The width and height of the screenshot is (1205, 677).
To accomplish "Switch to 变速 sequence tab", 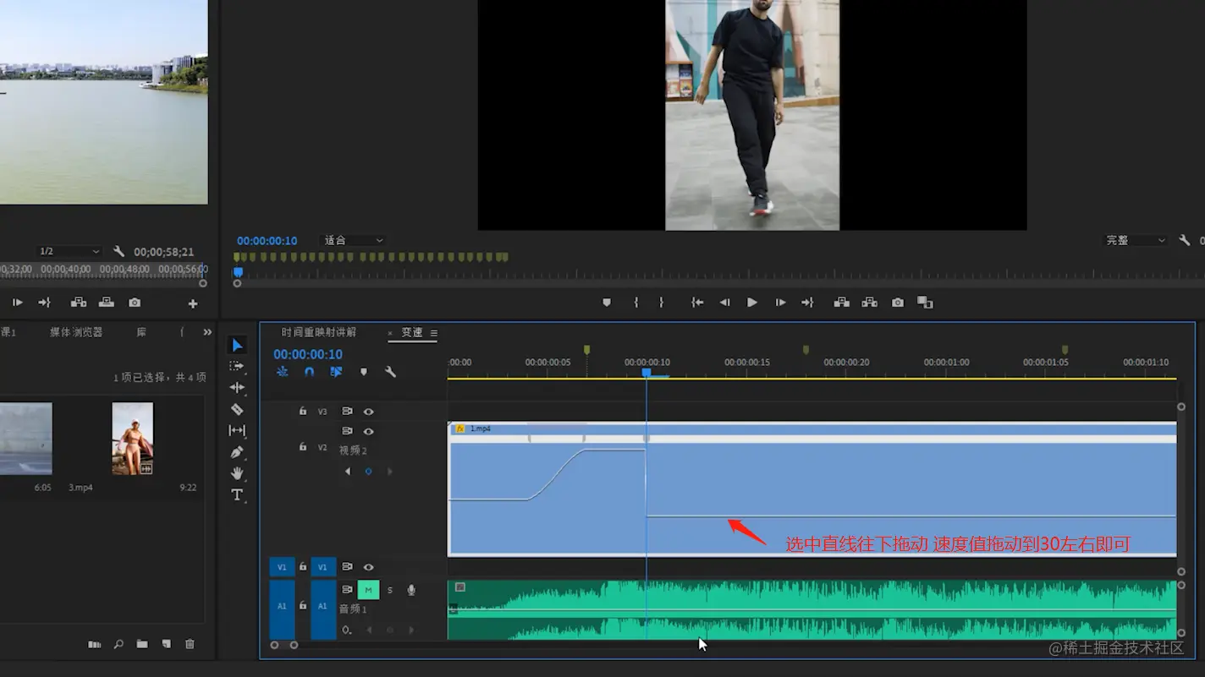I will coord(412,333).
